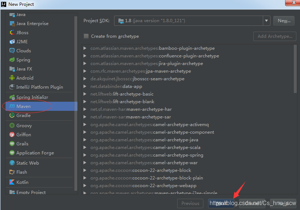Click the Spring Initializr icon
This screenshot has height=210, width=300.
tap(12, 97)
